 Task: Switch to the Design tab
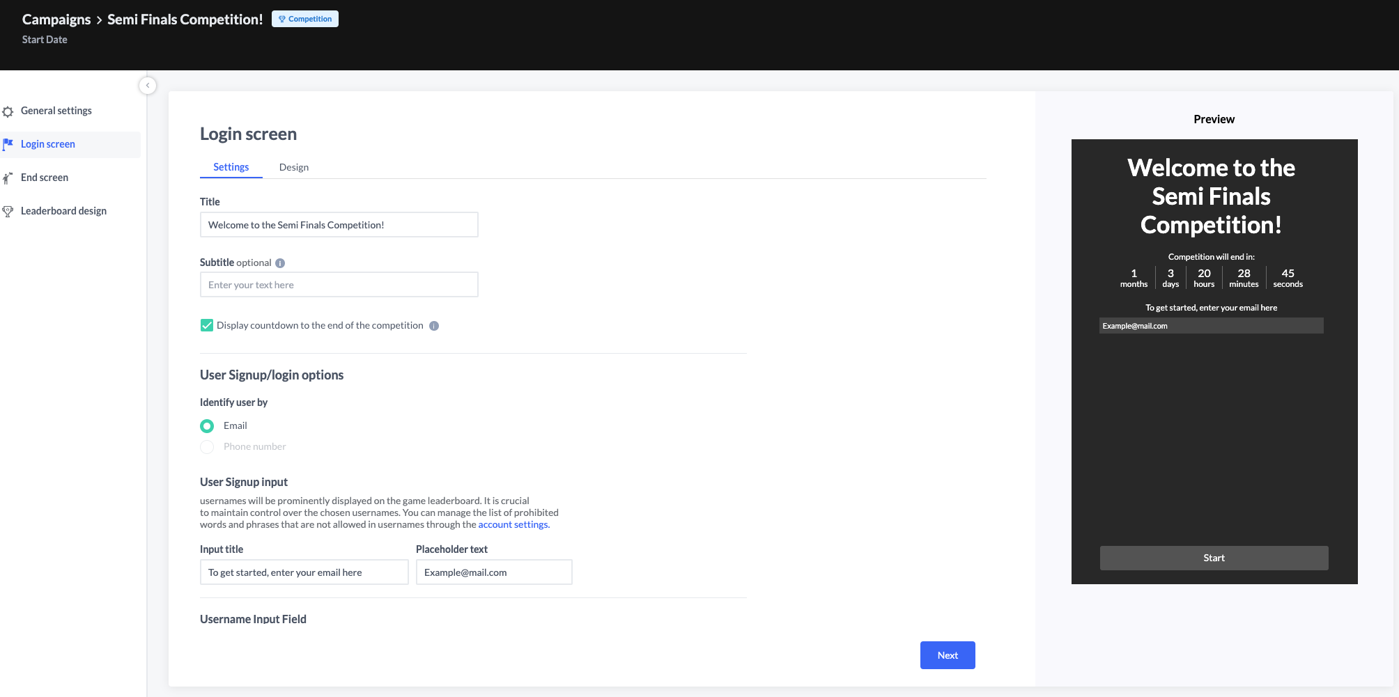tap(293, 167)
